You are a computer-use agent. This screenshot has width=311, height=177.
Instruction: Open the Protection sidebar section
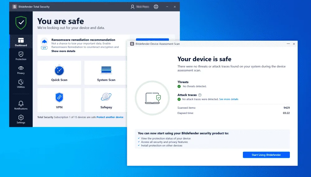tap(21, 56)
